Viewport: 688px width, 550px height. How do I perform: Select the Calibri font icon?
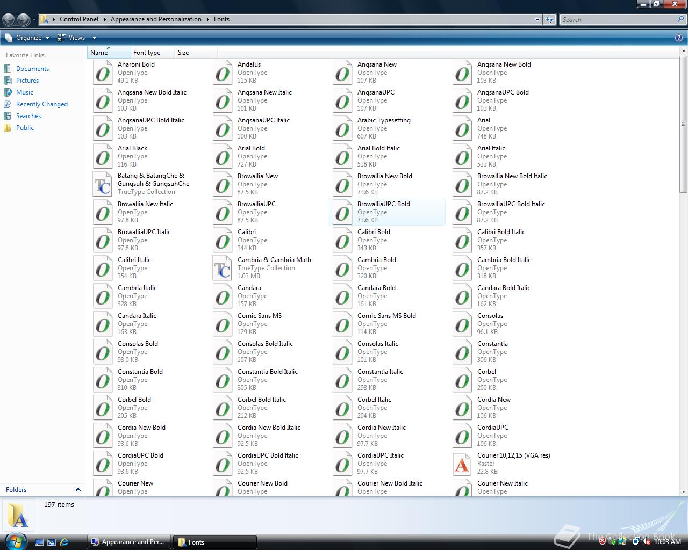click(x=223, y=240)
